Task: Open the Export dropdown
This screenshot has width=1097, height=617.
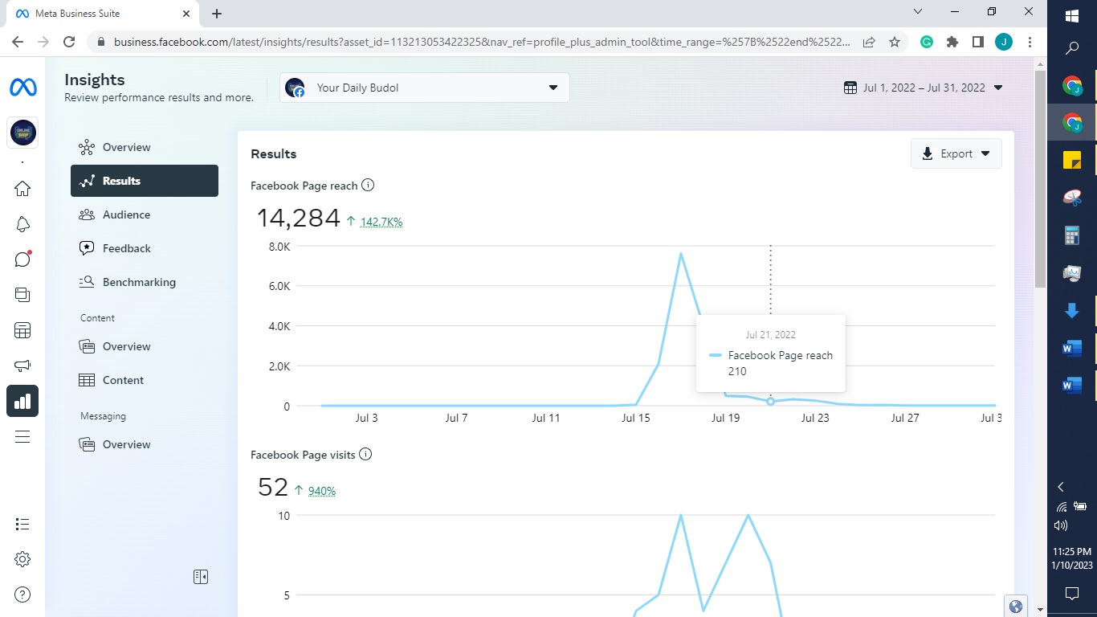Action: pos(956,153)
